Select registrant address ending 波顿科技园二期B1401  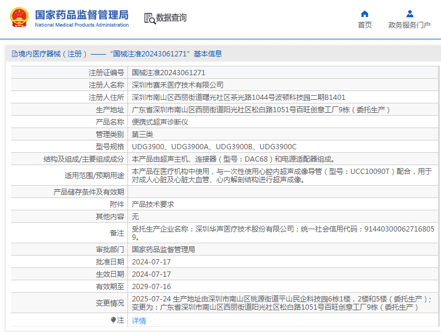tap(238, 98)
